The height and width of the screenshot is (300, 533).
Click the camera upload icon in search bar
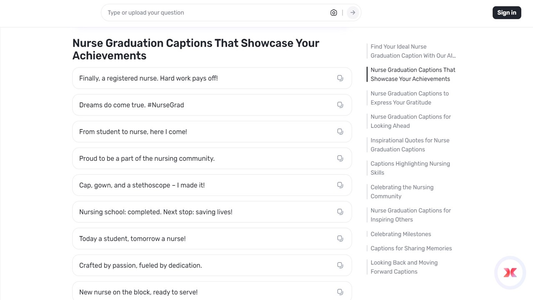(334, 12)
